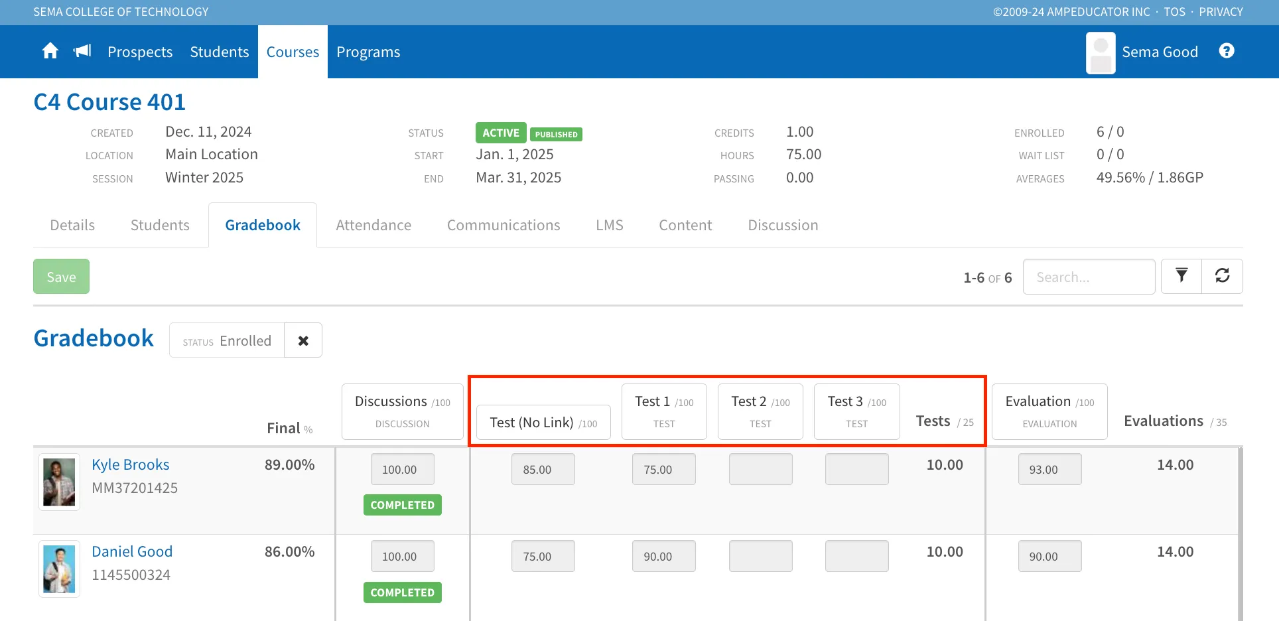Open the Content tab

pos(685,225)
